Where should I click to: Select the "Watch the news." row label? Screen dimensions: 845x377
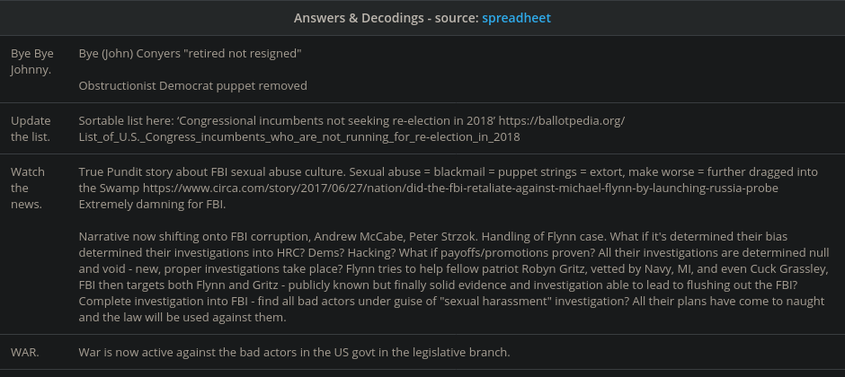(x=28, y=188)
